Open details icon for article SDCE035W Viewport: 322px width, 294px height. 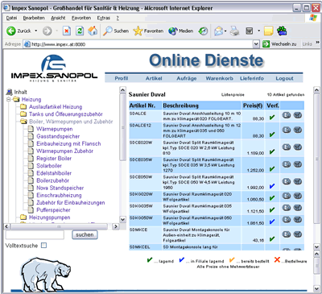287,164
